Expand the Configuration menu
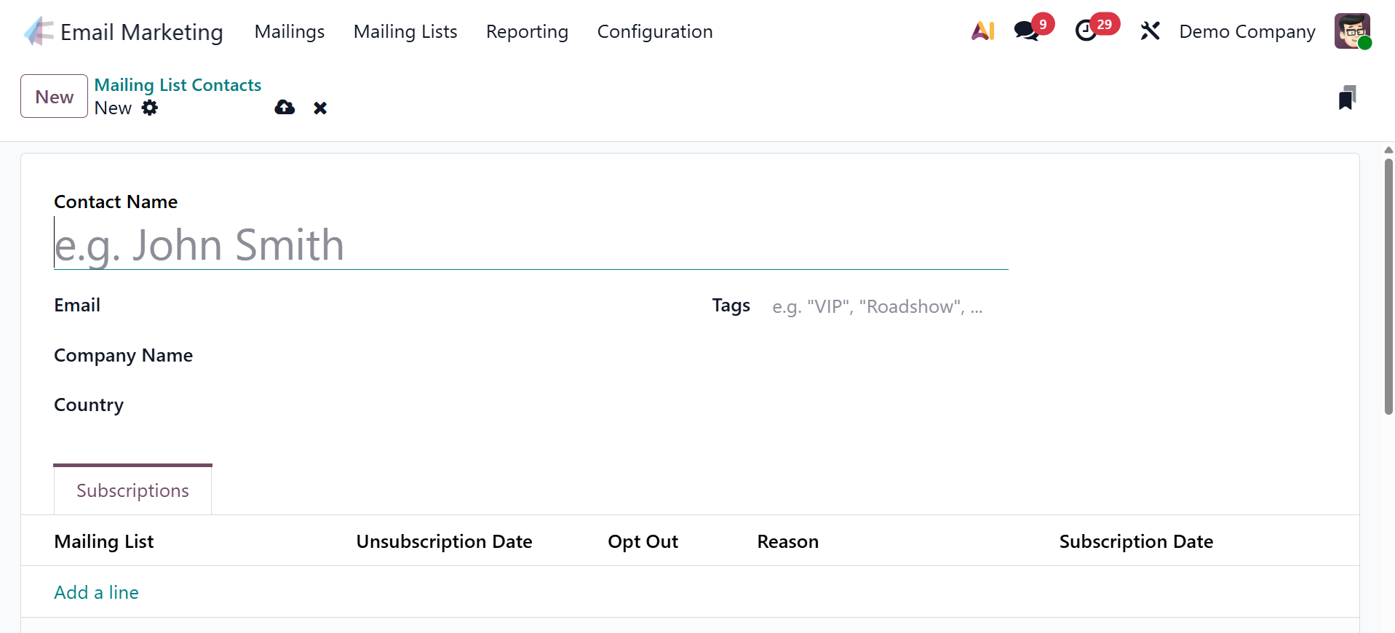 coord(655,32)
